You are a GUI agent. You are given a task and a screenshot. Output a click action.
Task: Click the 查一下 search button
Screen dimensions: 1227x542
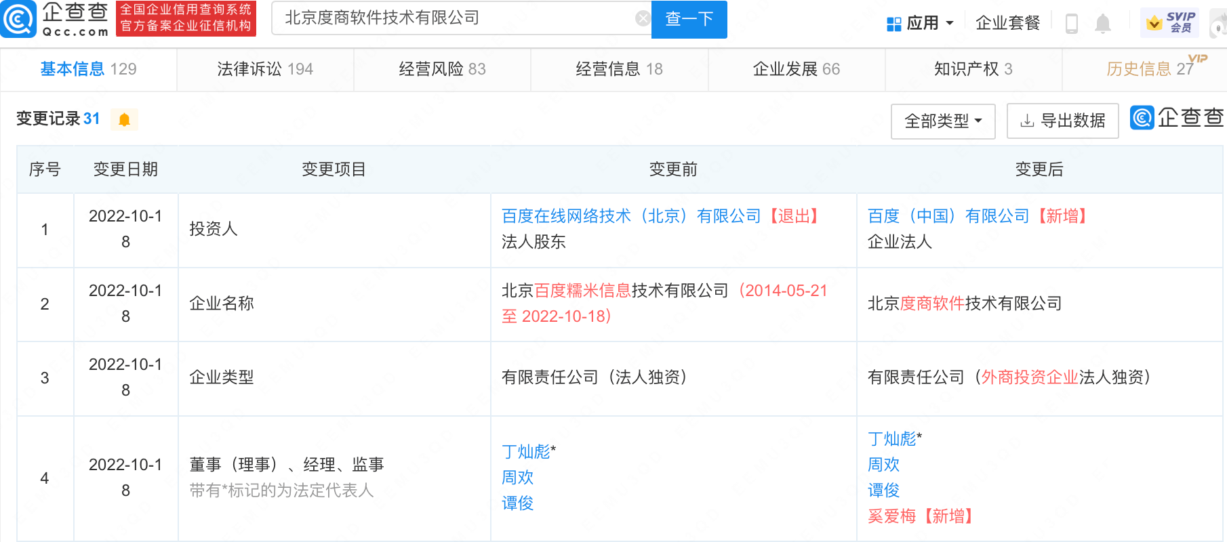coord(689,19)
